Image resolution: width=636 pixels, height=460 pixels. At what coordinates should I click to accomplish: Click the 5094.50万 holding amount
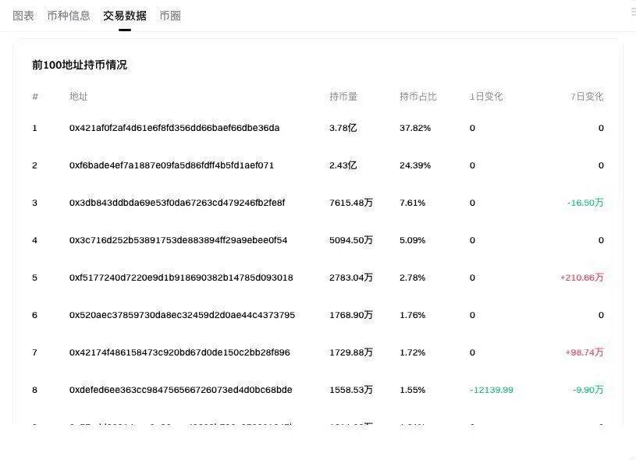pyautogui.click(x=351, y=240)
